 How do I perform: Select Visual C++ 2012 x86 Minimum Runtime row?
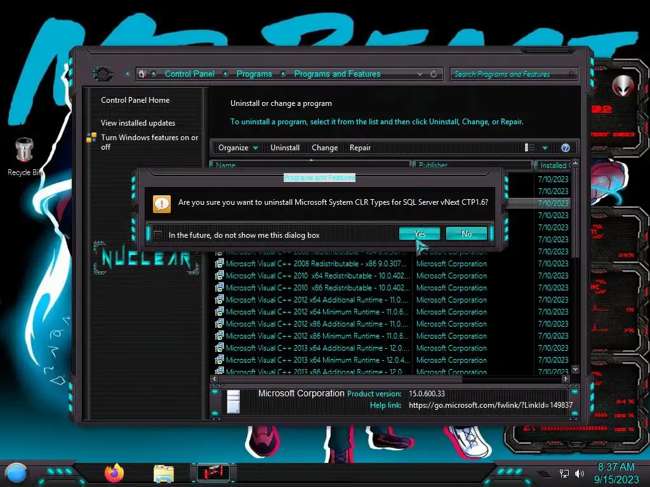pos(391,336)
